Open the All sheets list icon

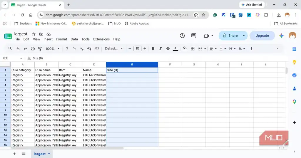coord(24,154)
